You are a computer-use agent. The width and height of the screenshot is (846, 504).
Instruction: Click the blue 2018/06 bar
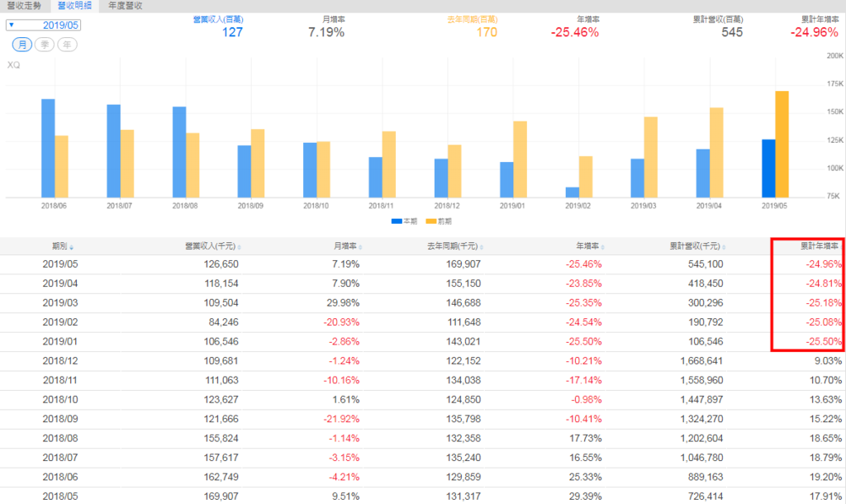coord(48,149)
